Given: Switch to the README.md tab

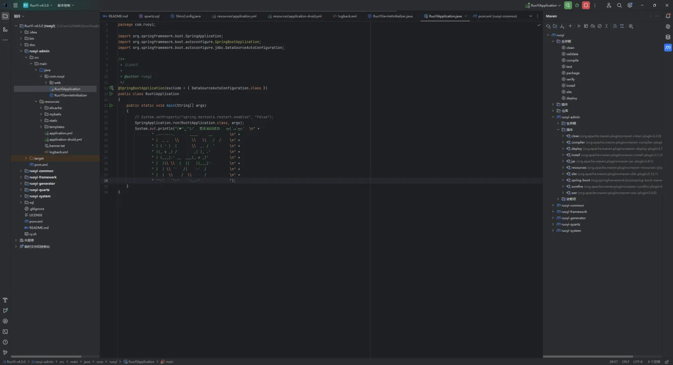Looking at the screenshot, I should pos(115,16).
